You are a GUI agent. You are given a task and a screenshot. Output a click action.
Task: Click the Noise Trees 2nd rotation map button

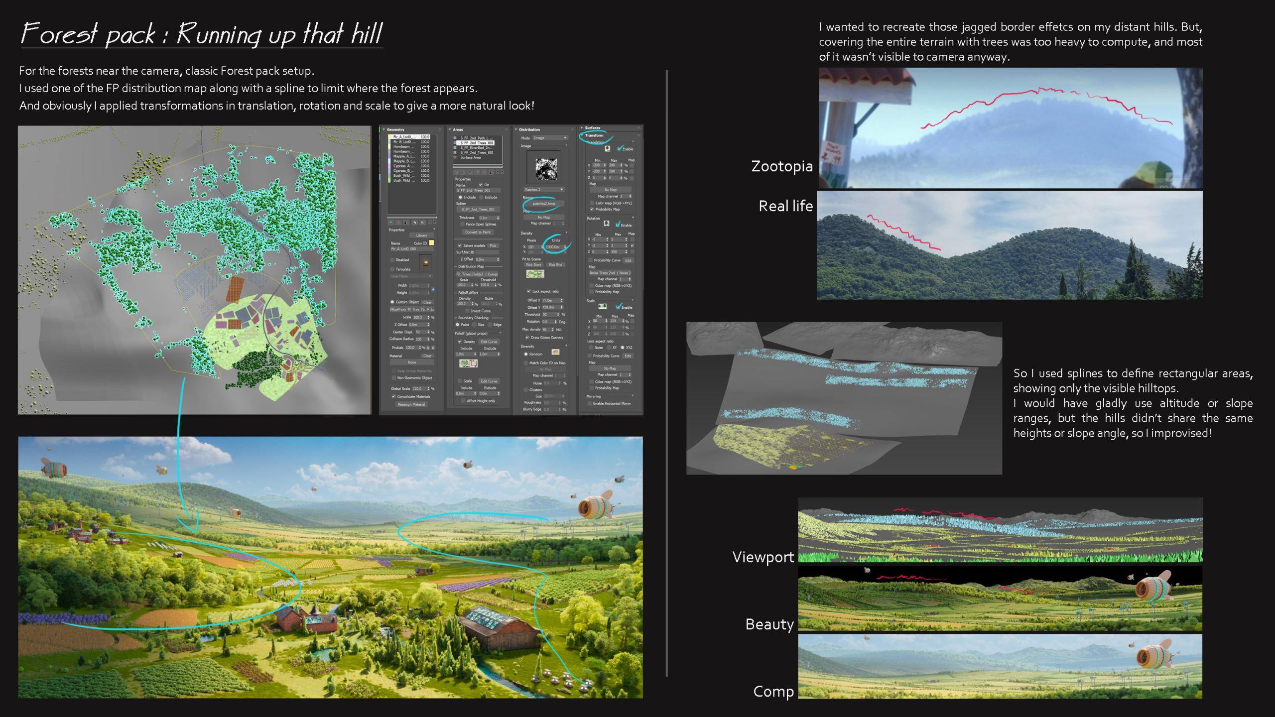pyautogui.click(x=610, y=273)
